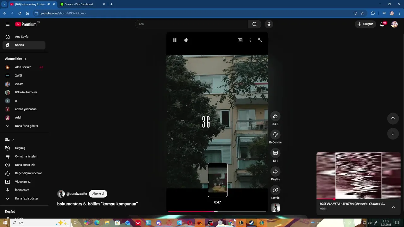Select Shorts in sidebar
This screenshot has height=227, width=404.
click(x=24, y=45)
